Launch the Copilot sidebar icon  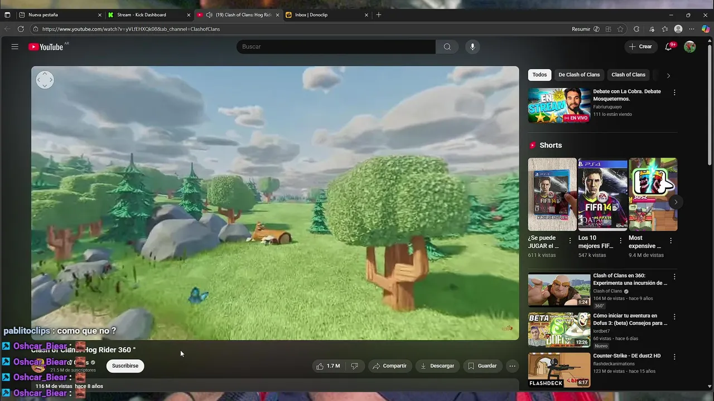click(706, 29)
